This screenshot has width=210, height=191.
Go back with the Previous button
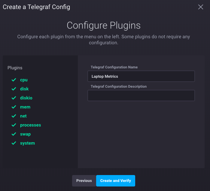84,181
